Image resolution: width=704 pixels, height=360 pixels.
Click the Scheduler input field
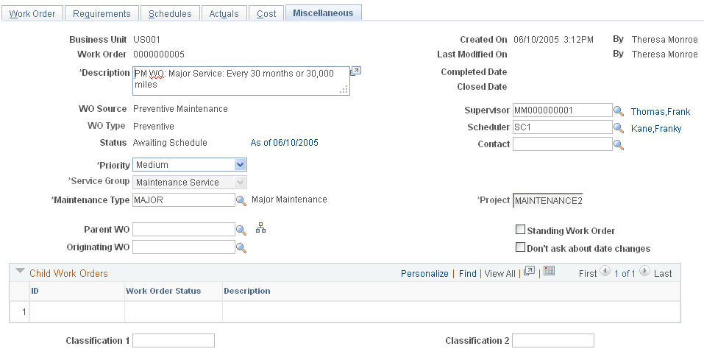[x=563, y=127]
